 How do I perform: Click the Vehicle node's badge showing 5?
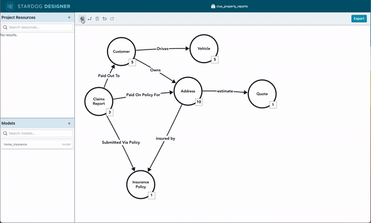coord(215,59)
